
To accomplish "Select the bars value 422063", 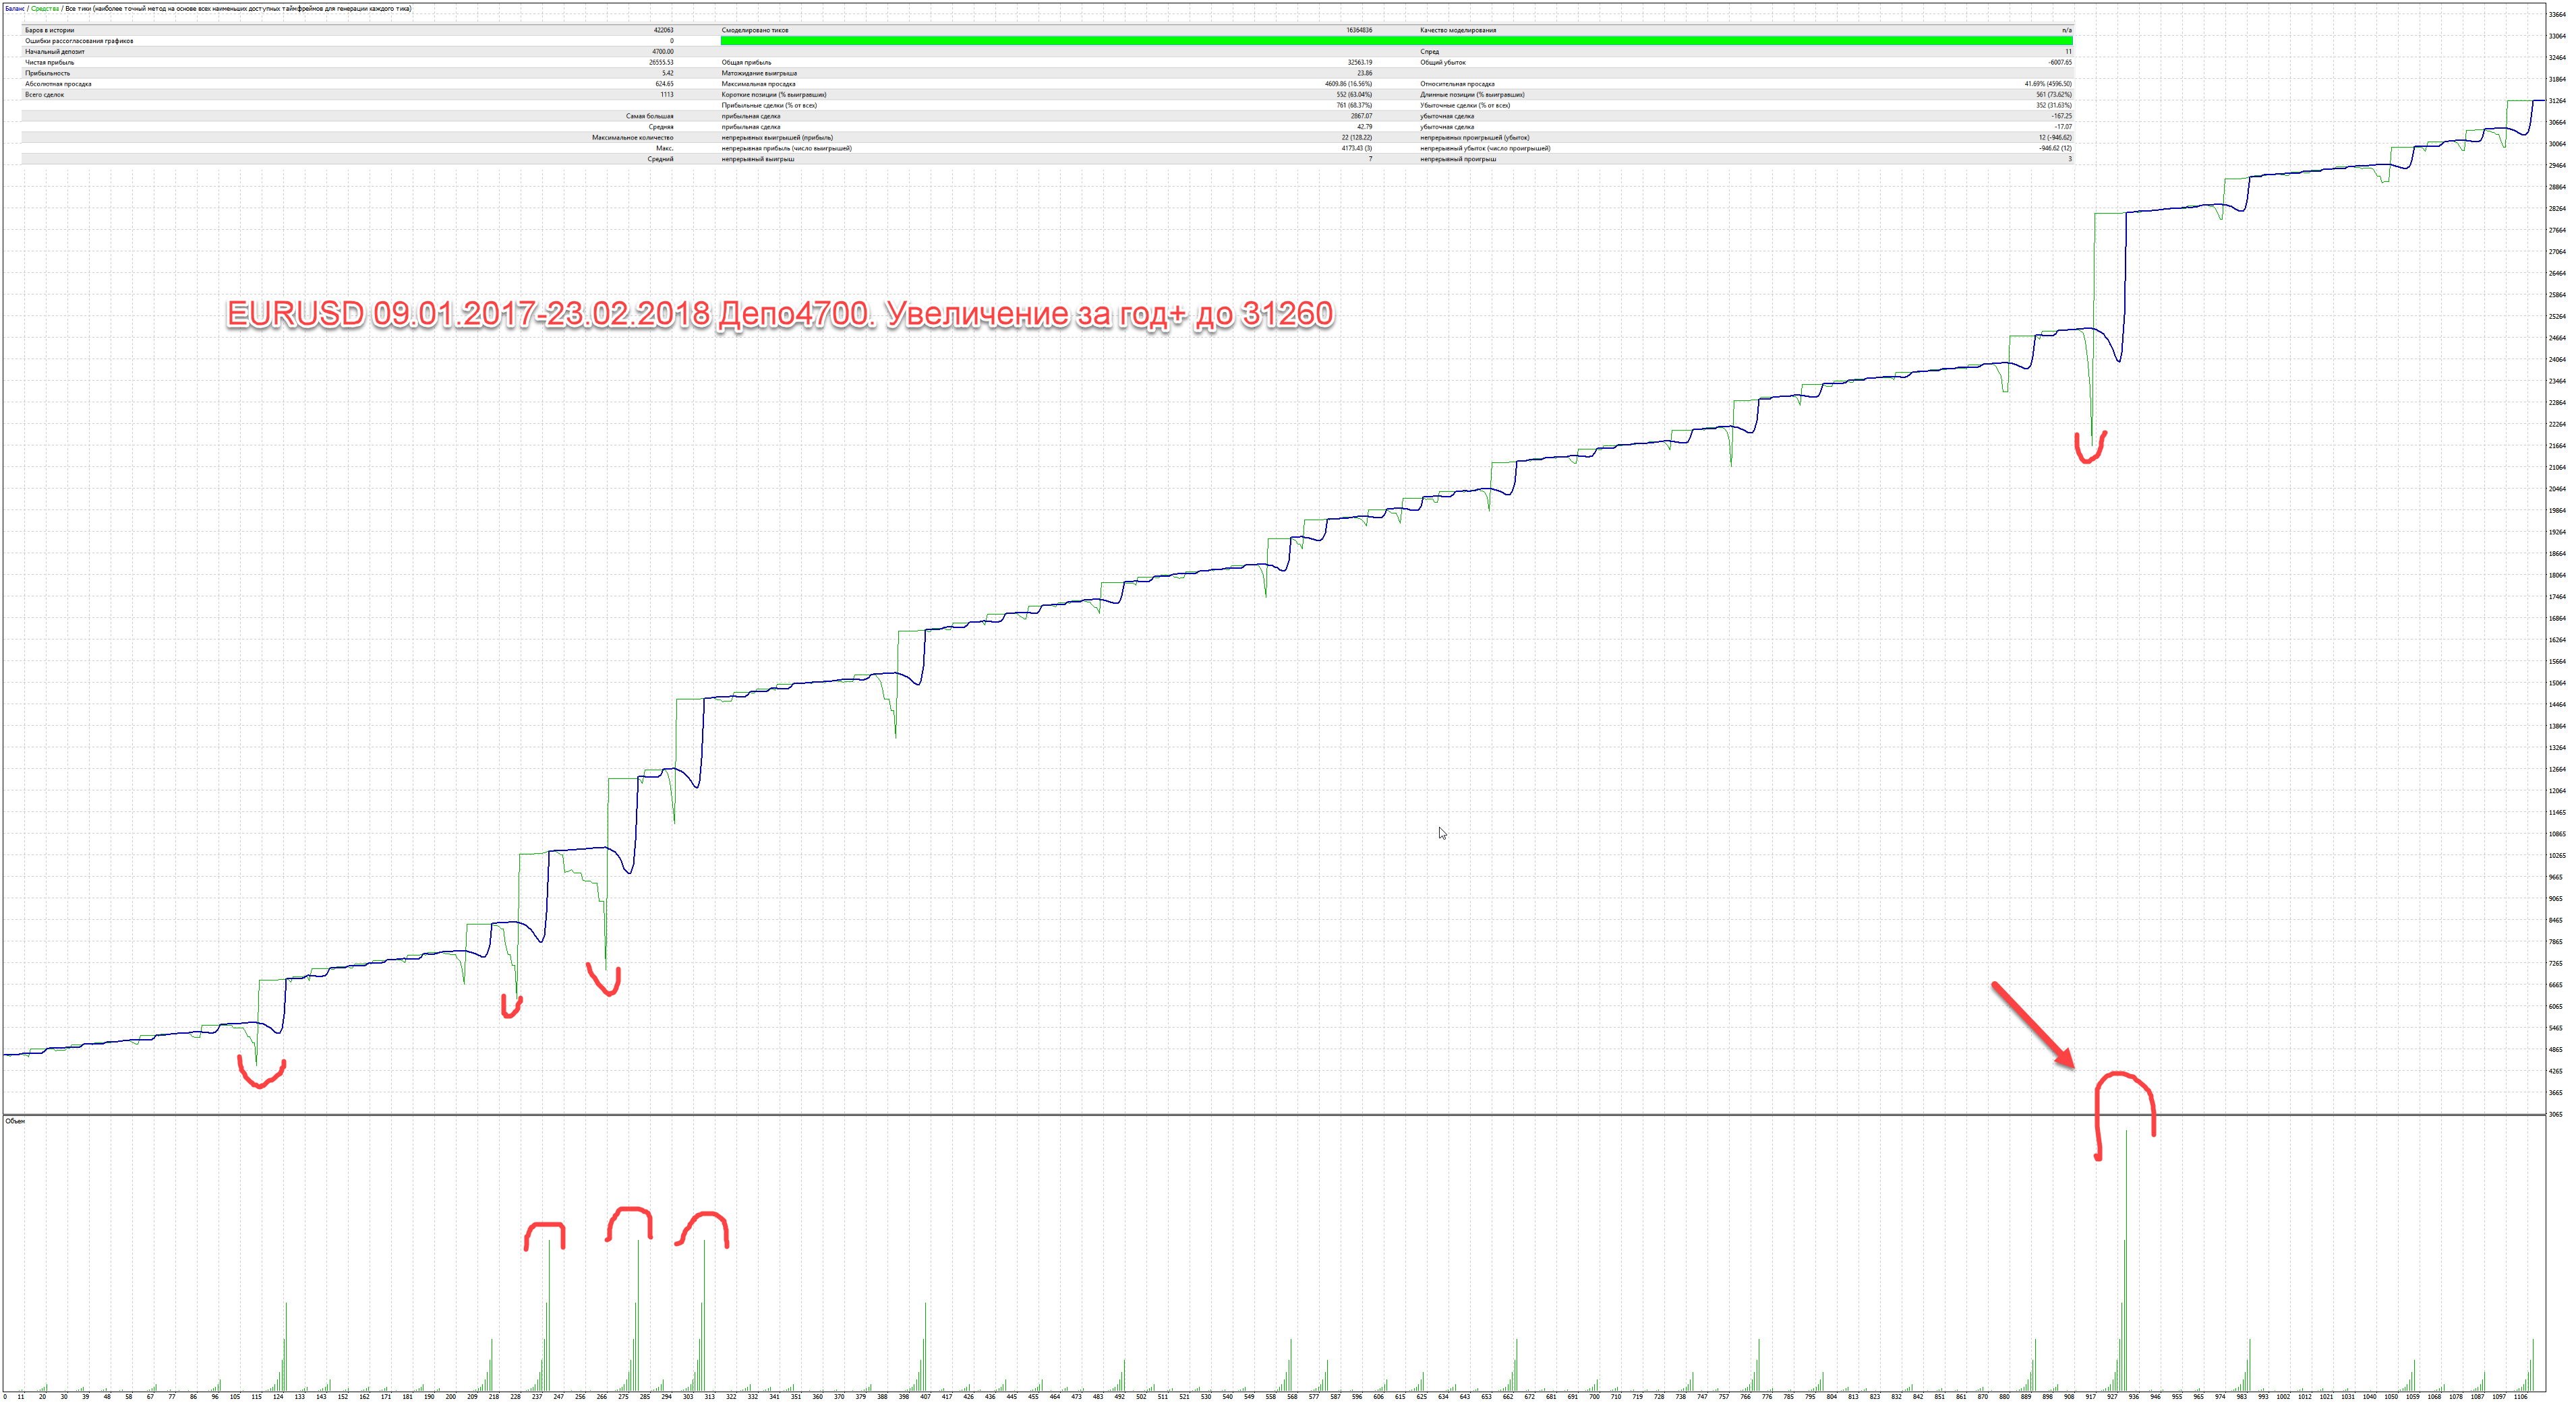I will (x=663, y=30).
